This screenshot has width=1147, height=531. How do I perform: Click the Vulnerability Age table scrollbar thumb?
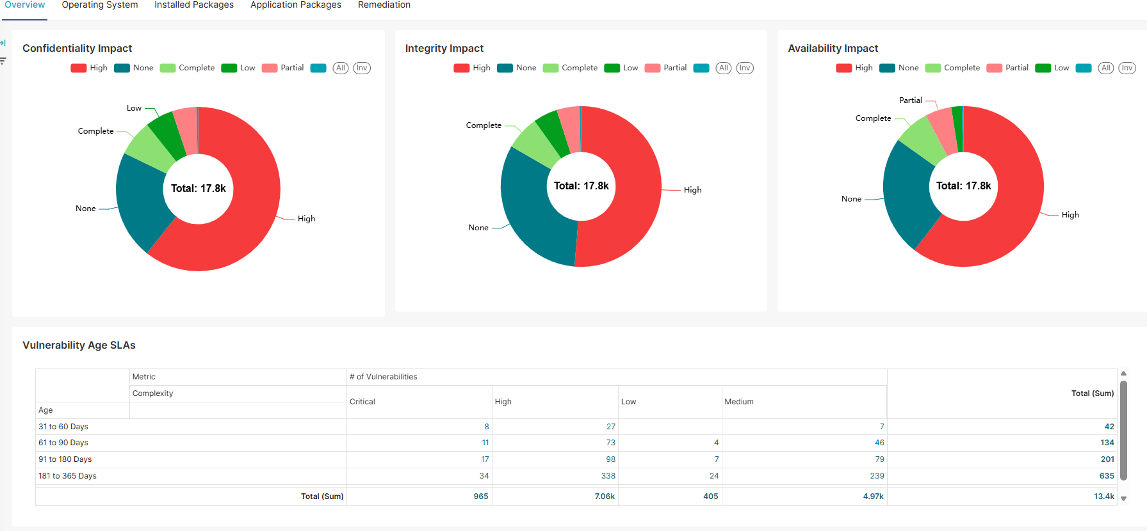[1123, 429]
